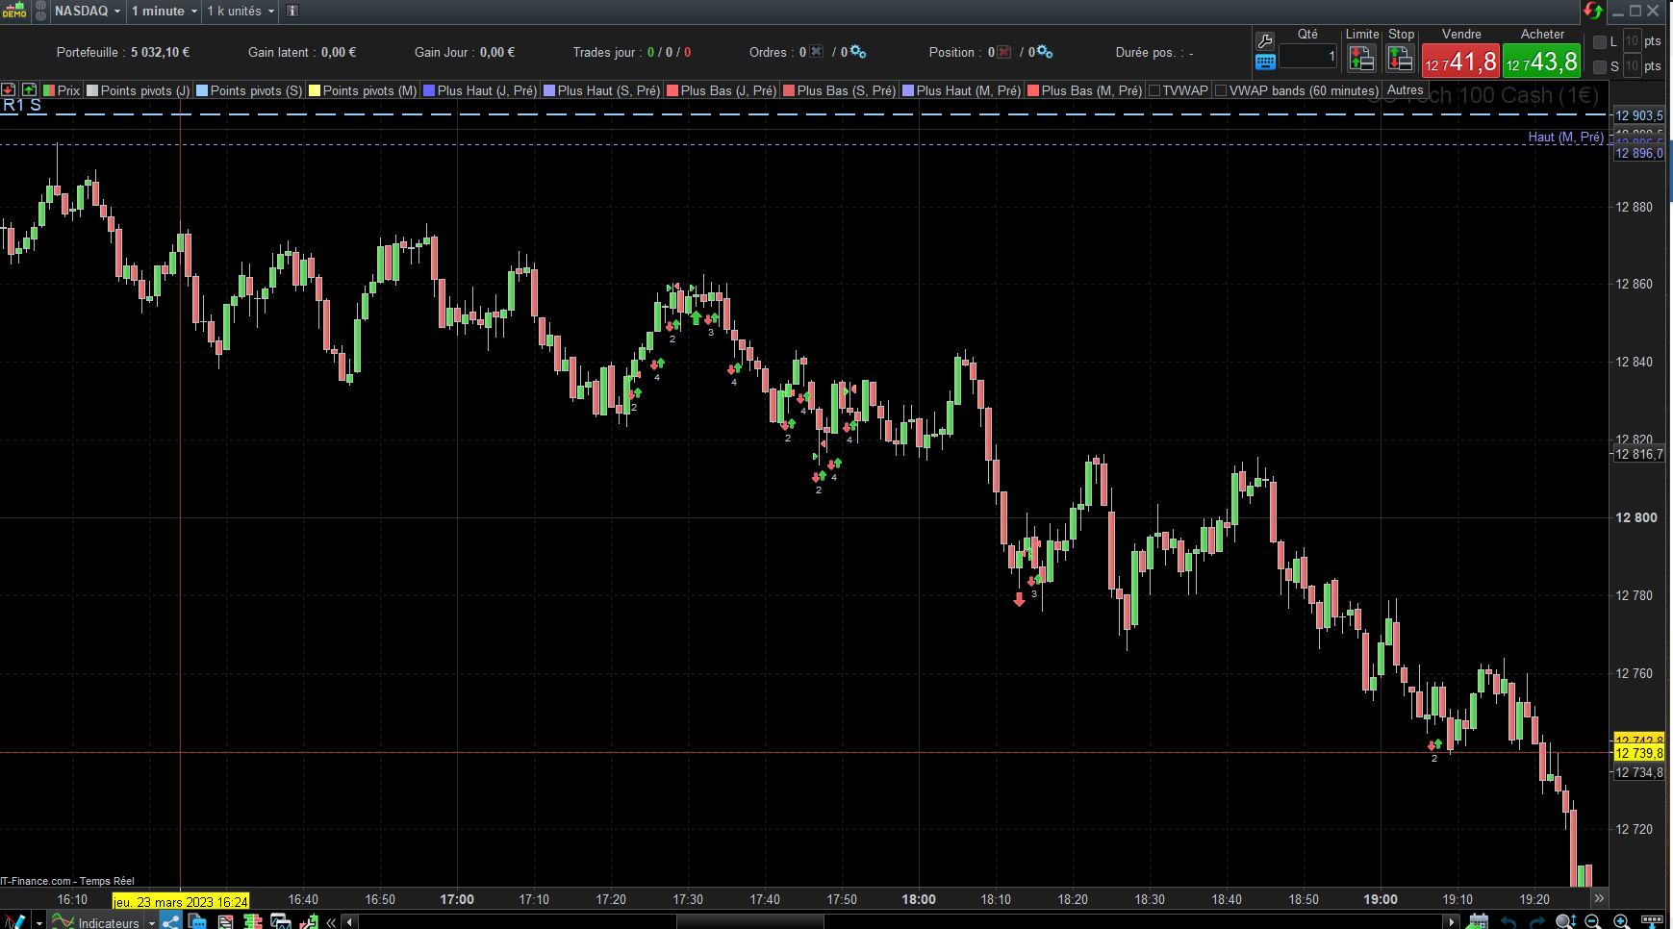
Task: Click the DEMO trading mode icon
Action: (14, 11)
